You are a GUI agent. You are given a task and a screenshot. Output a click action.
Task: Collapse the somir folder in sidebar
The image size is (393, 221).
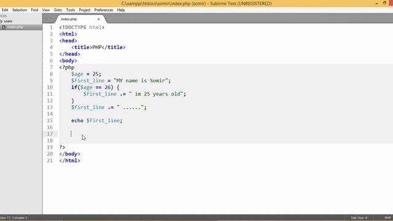(1, 21)
